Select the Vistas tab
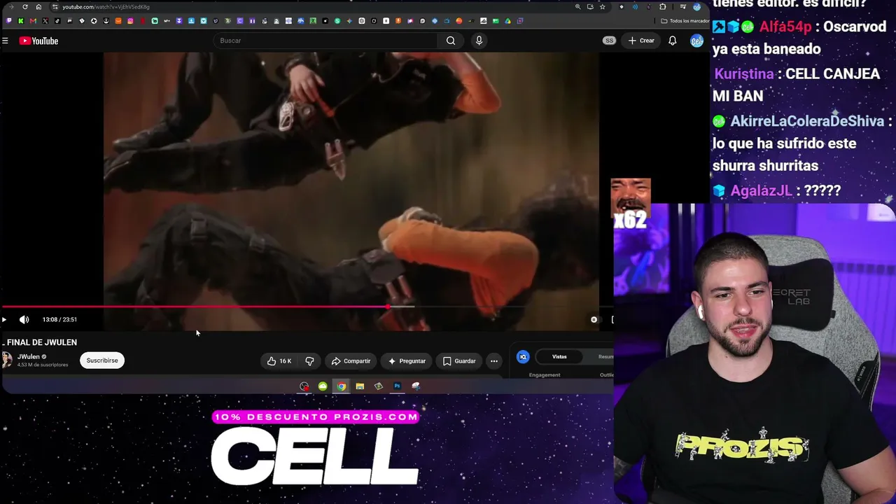 (559, 357)
